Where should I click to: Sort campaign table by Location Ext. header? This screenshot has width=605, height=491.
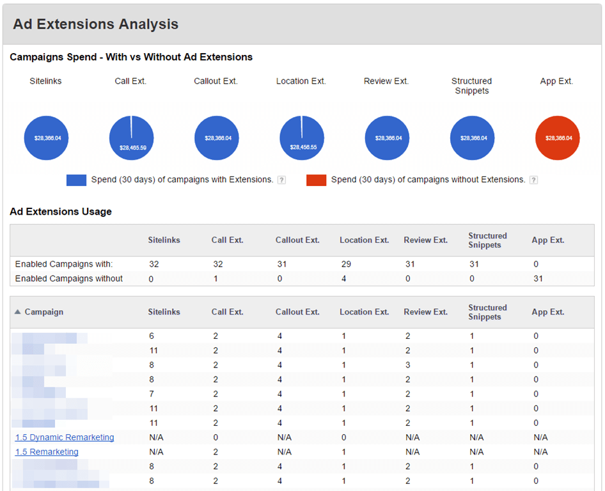(x=364, y=312)
